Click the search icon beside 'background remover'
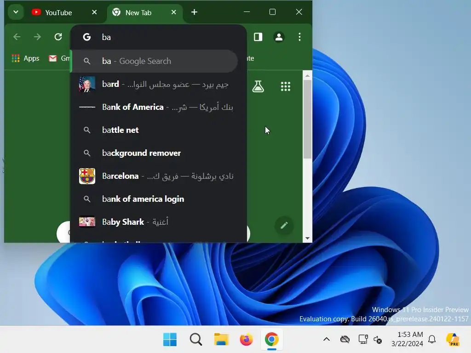Image resolution: width=471 pixels, height=353 pixels. click(87, 153)
